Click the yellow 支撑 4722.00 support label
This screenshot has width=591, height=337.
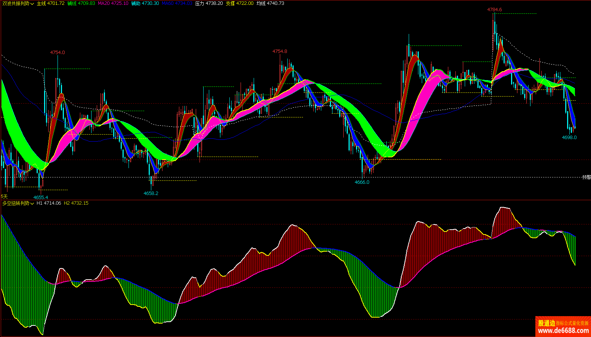239,3
